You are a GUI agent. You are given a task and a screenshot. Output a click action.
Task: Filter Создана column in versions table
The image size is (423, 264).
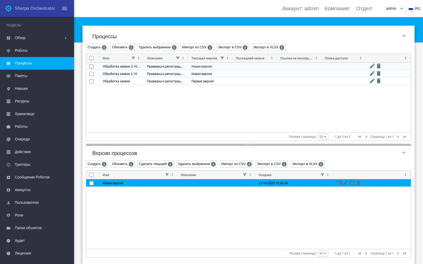point(322,175)
